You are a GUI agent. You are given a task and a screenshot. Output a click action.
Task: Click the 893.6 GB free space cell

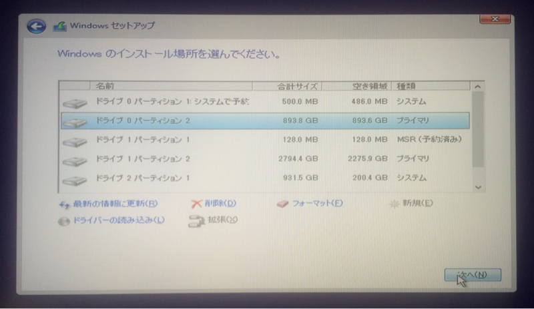pos(370,121)
